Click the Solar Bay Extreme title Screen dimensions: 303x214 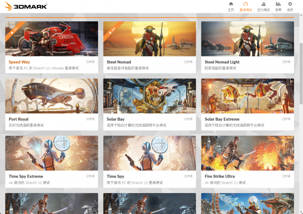coord(222,119)
